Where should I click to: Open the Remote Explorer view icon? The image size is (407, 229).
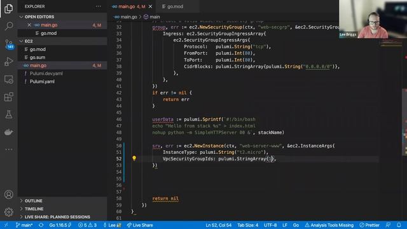(8, 80)
